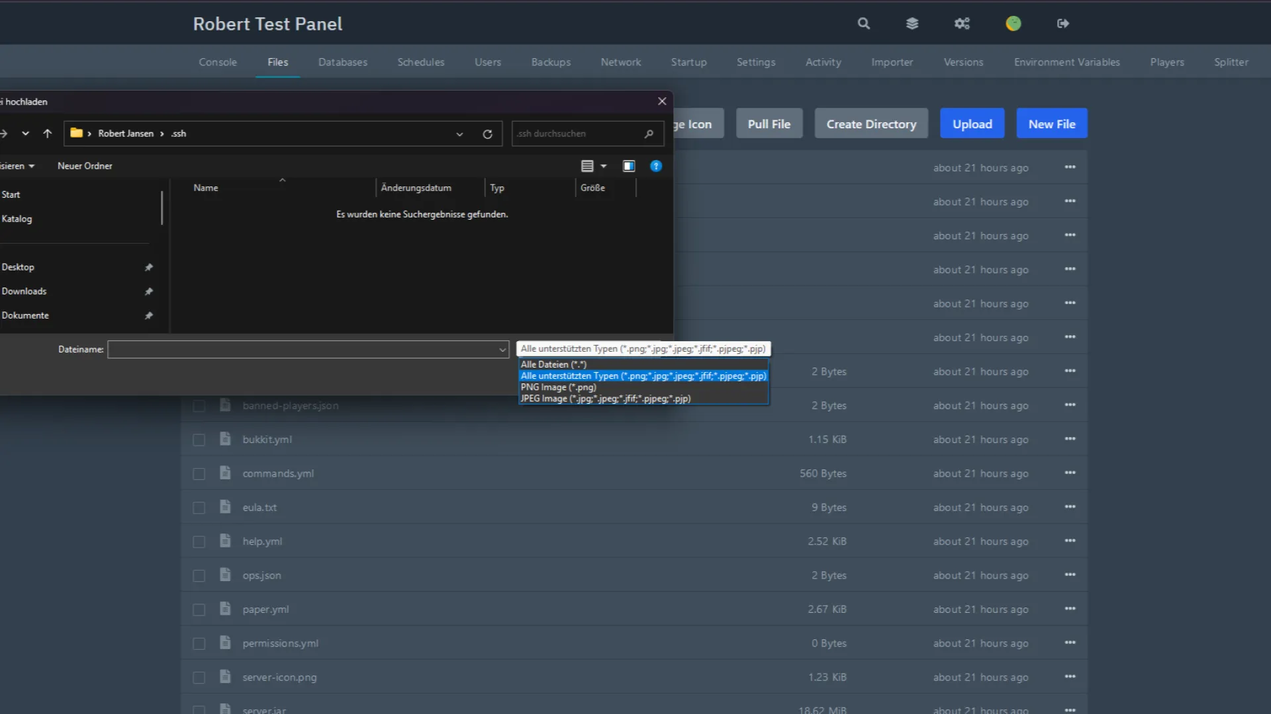Click the search magnifier icon in header
This screenshot has width=1271, height=714.
click(863, 24)
